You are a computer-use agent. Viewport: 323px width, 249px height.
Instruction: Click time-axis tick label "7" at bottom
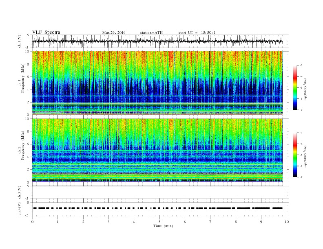(x=210, y=222)
